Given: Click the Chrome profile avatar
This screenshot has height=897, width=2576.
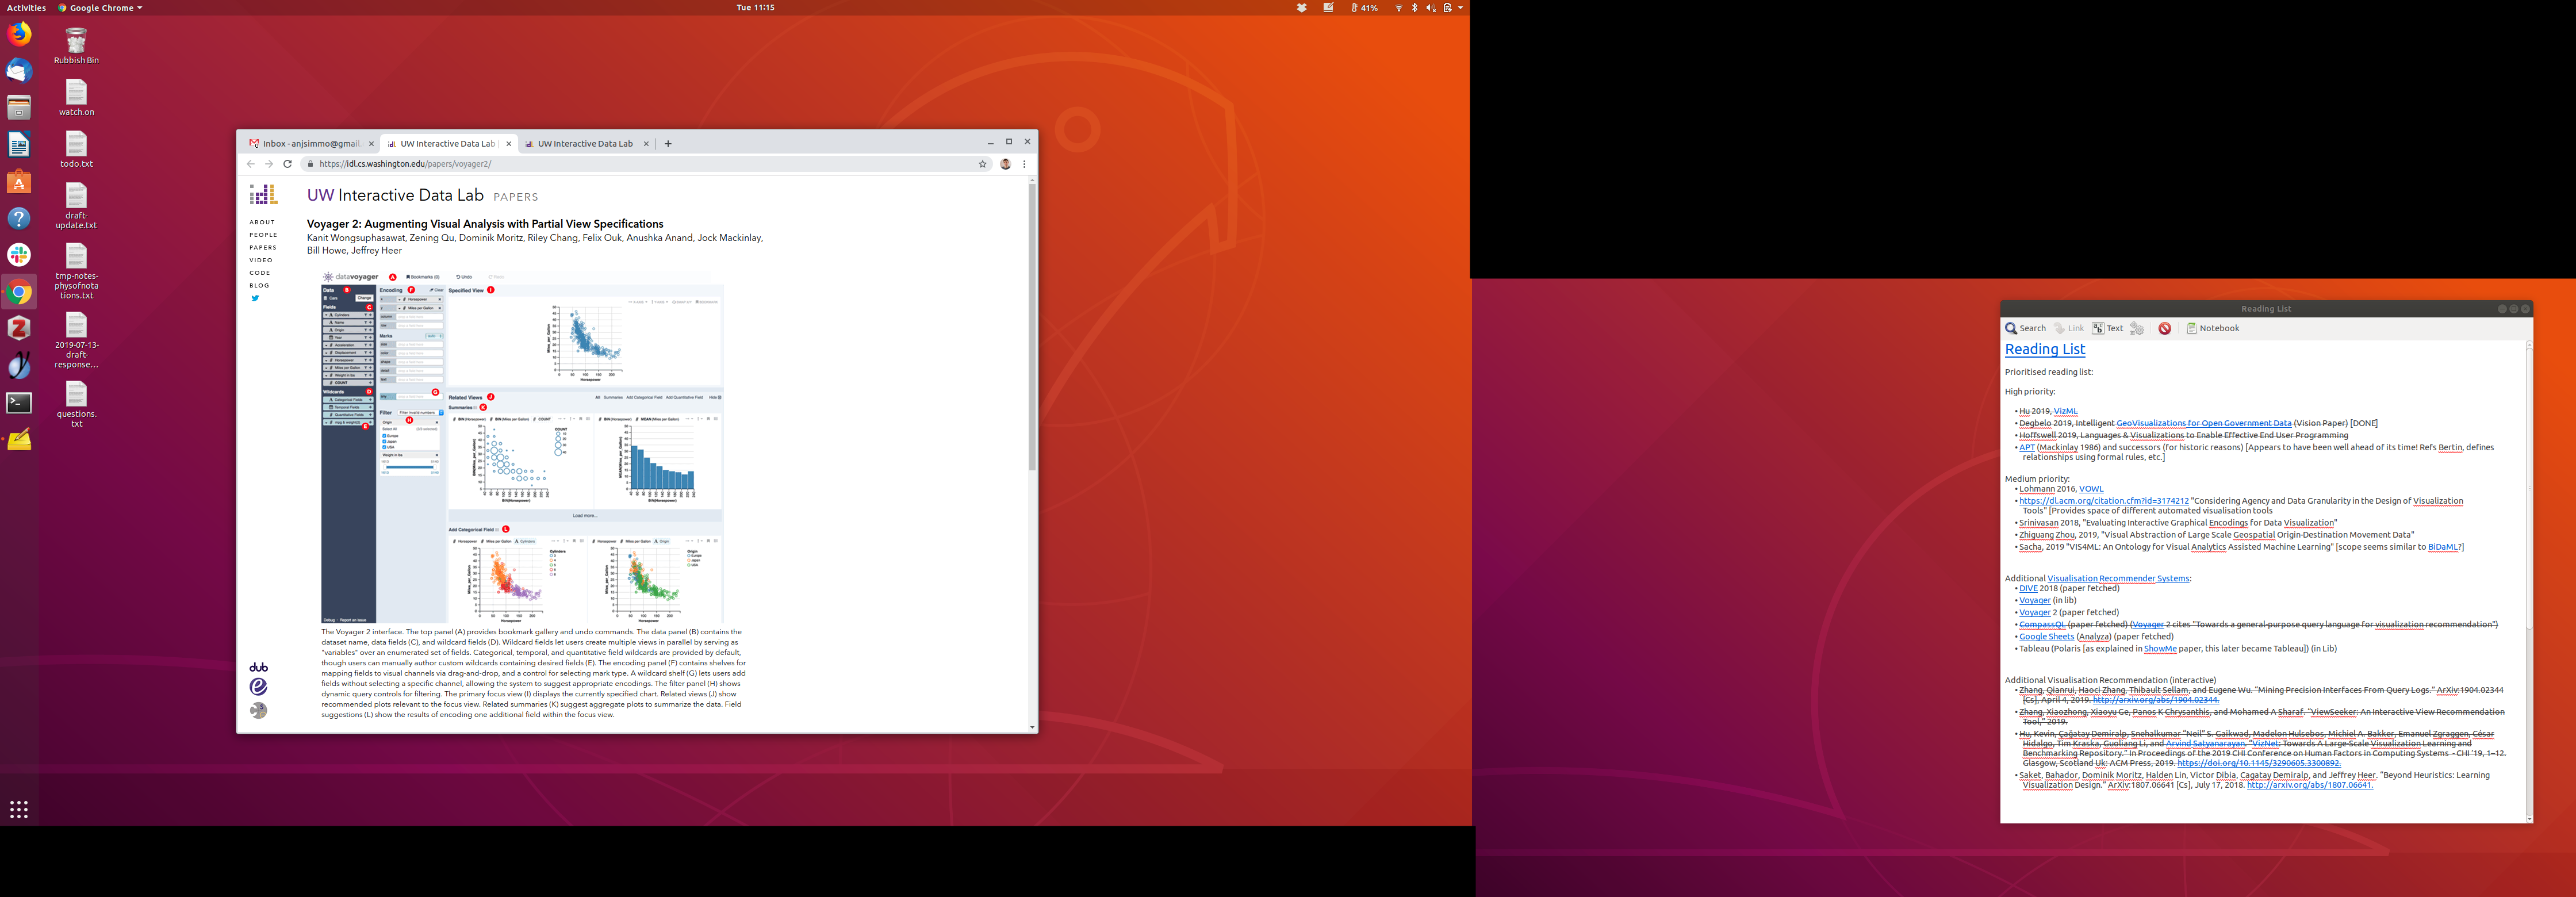Looking at the screenshot, I should pos(1005,164).
